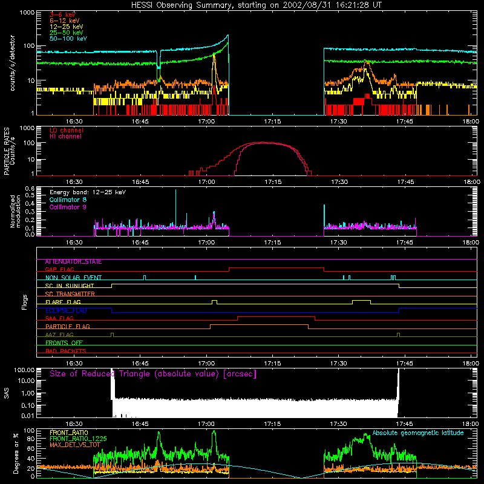This screenshot has height=484, width=484.
Task: Select the SC_IN_SUNLIGHT flag label
Action: click(x=70, y=286)
